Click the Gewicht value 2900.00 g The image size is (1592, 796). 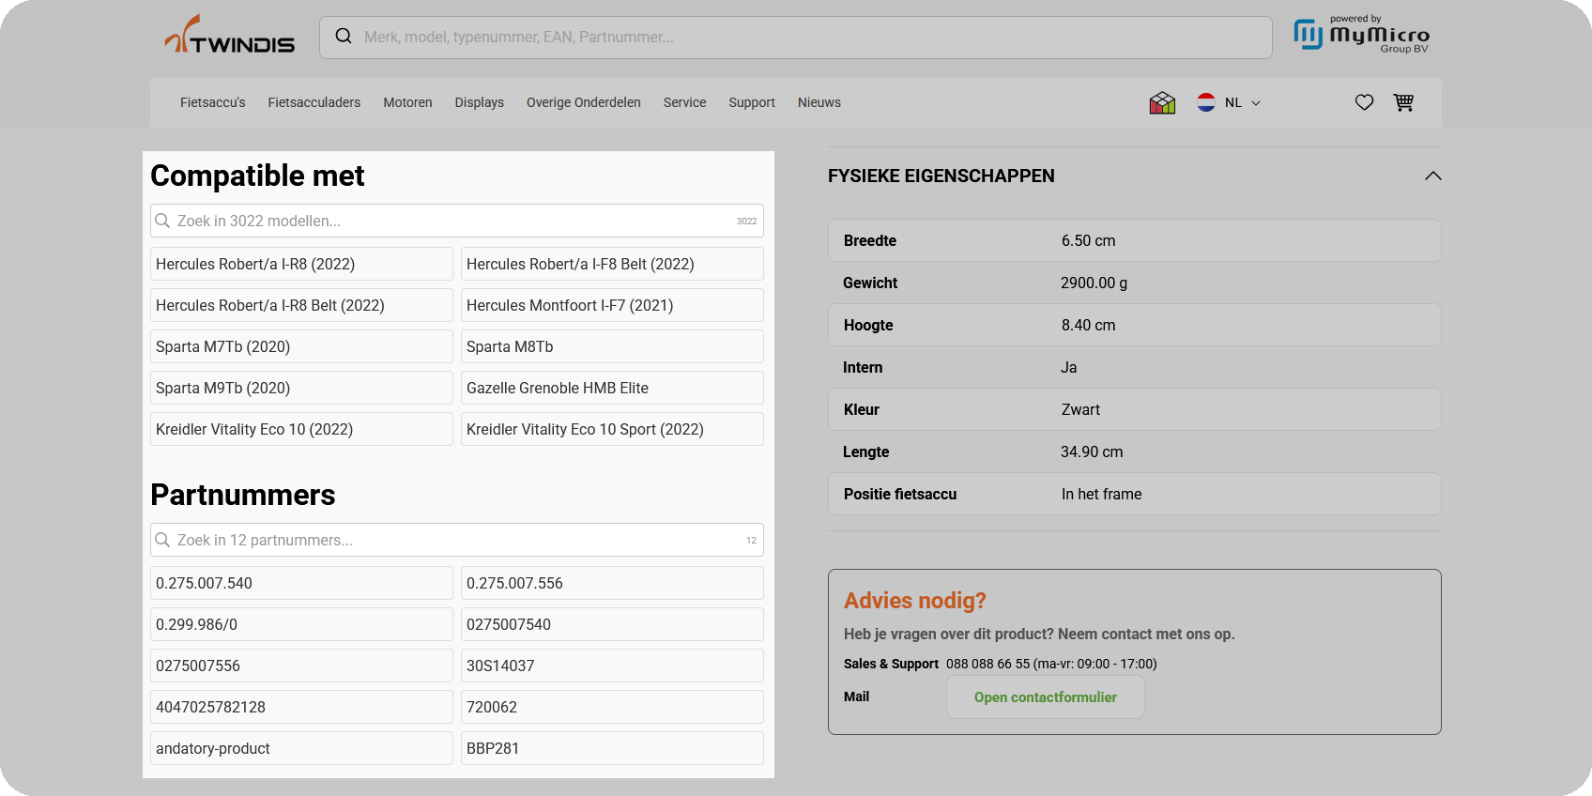pos(1094,283)
